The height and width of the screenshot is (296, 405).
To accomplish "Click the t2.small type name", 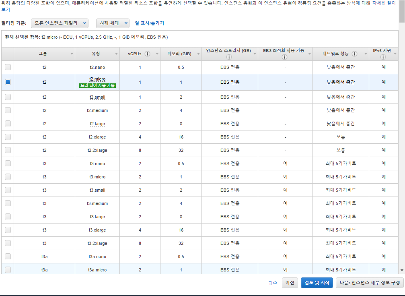I will [x=97, y=97].
